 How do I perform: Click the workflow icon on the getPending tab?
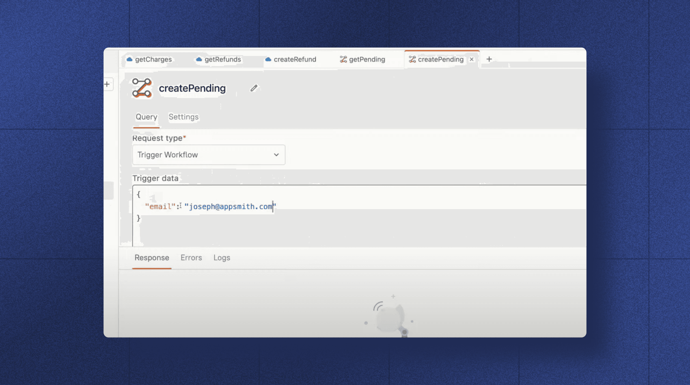tap(343, 59)
